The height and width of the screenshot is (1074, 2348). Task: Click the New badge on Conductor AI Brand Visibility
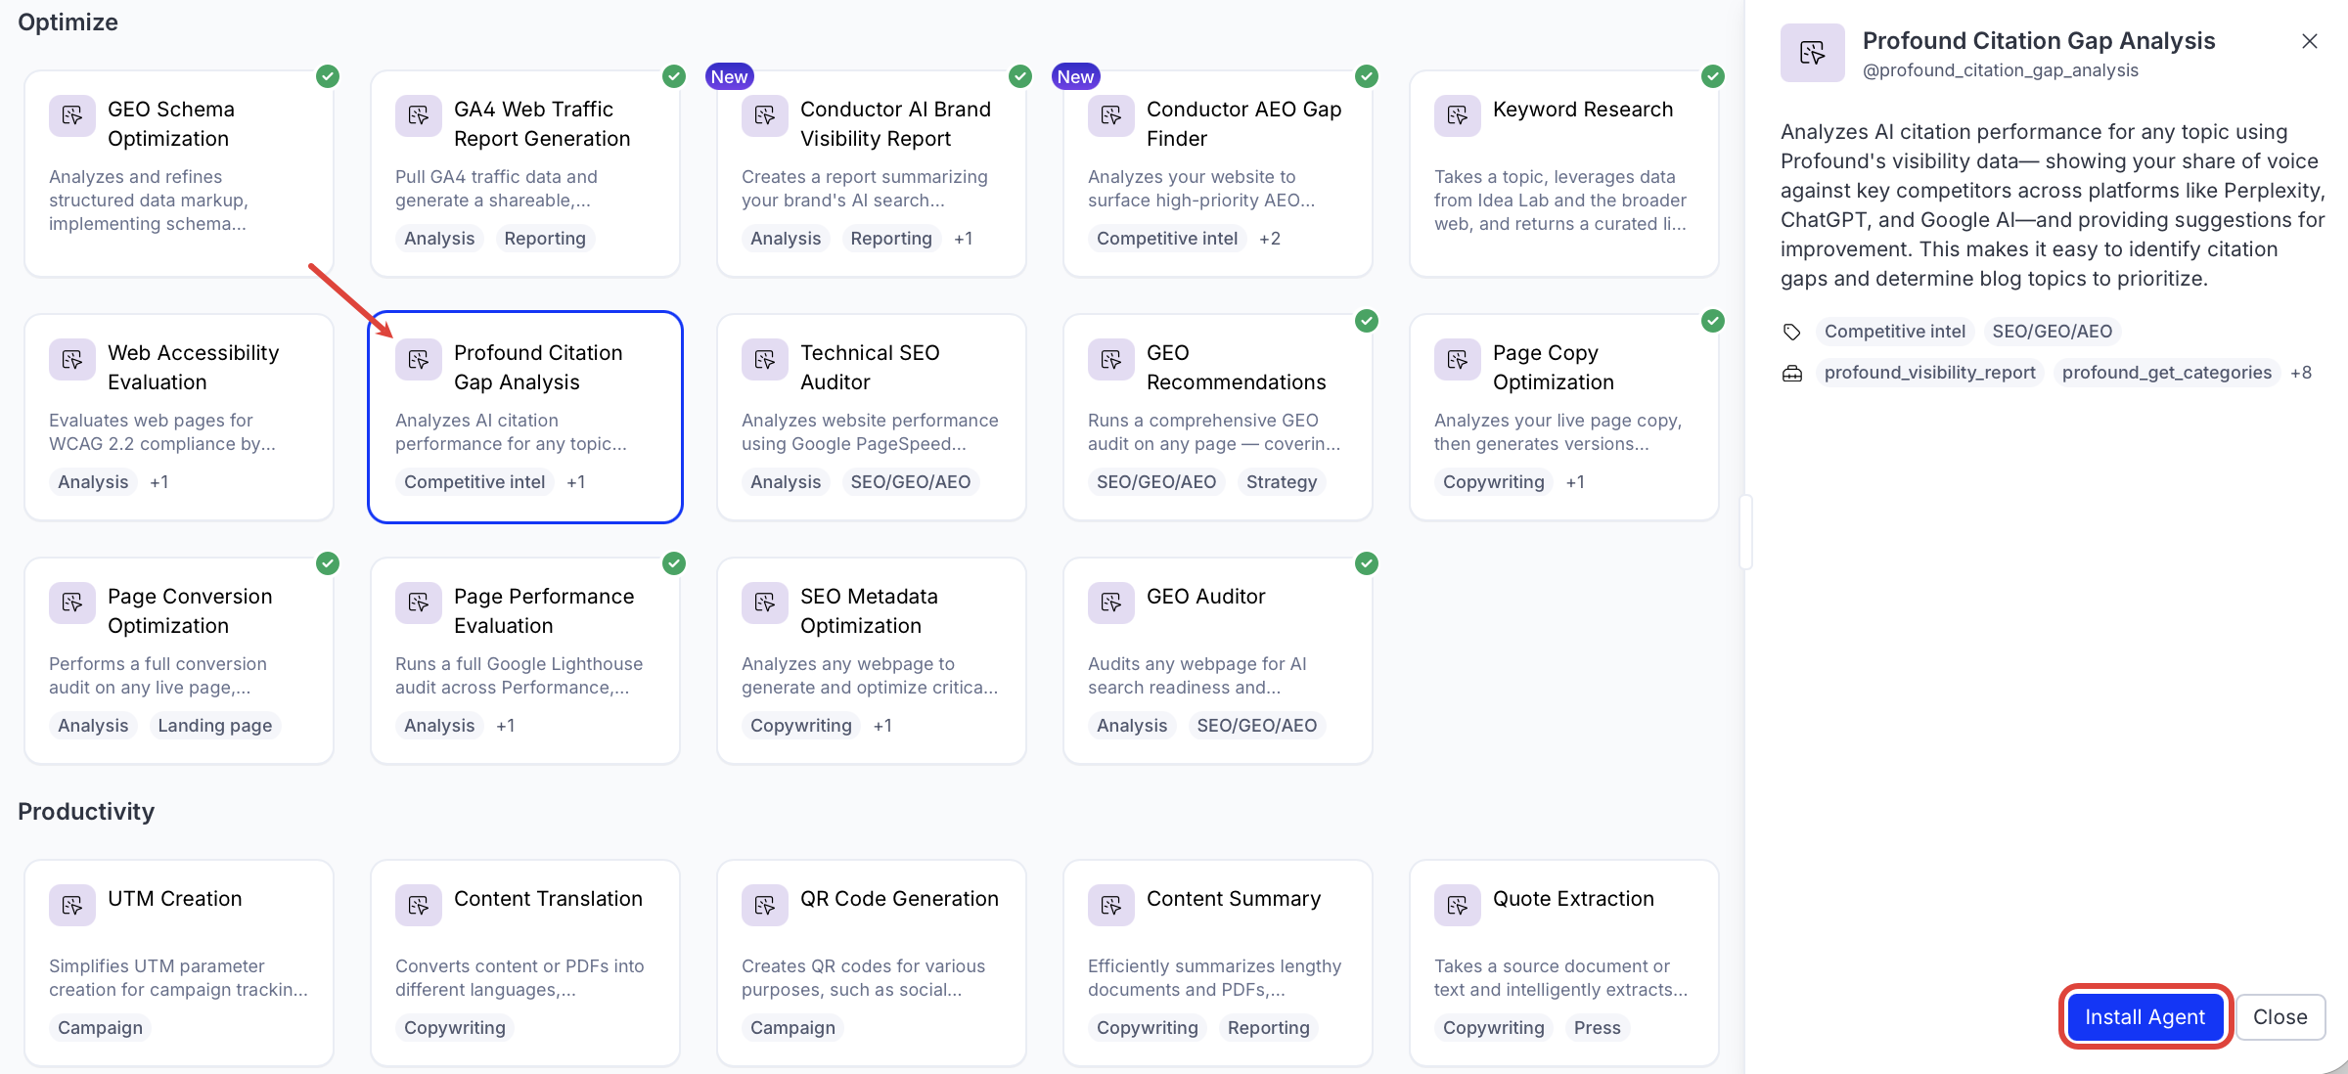pyautogui.click(x=729, y=76)
